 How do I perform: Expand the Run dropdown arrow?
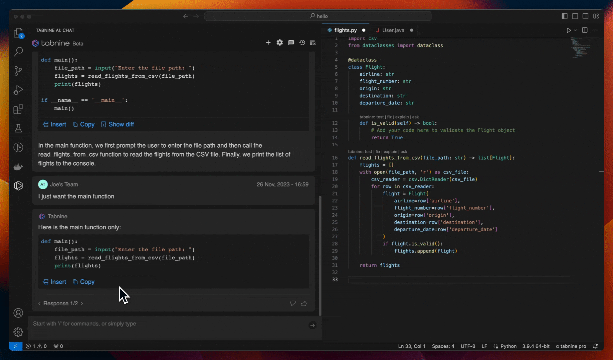[575, 30]
